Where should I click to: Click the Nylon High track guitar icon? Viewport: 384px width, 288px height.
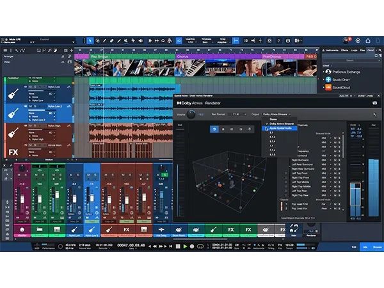13,132
